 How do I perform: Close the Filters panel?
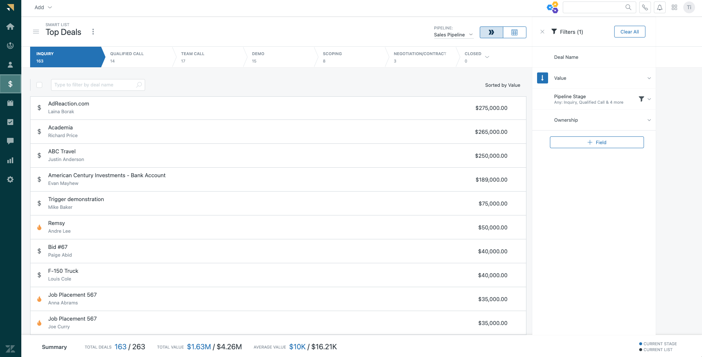click(542, 32)
